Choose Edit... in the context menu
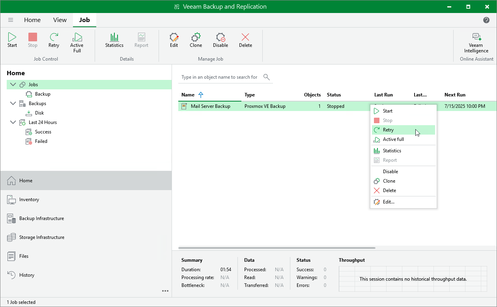Screen dimensions: 497x307 404,202
